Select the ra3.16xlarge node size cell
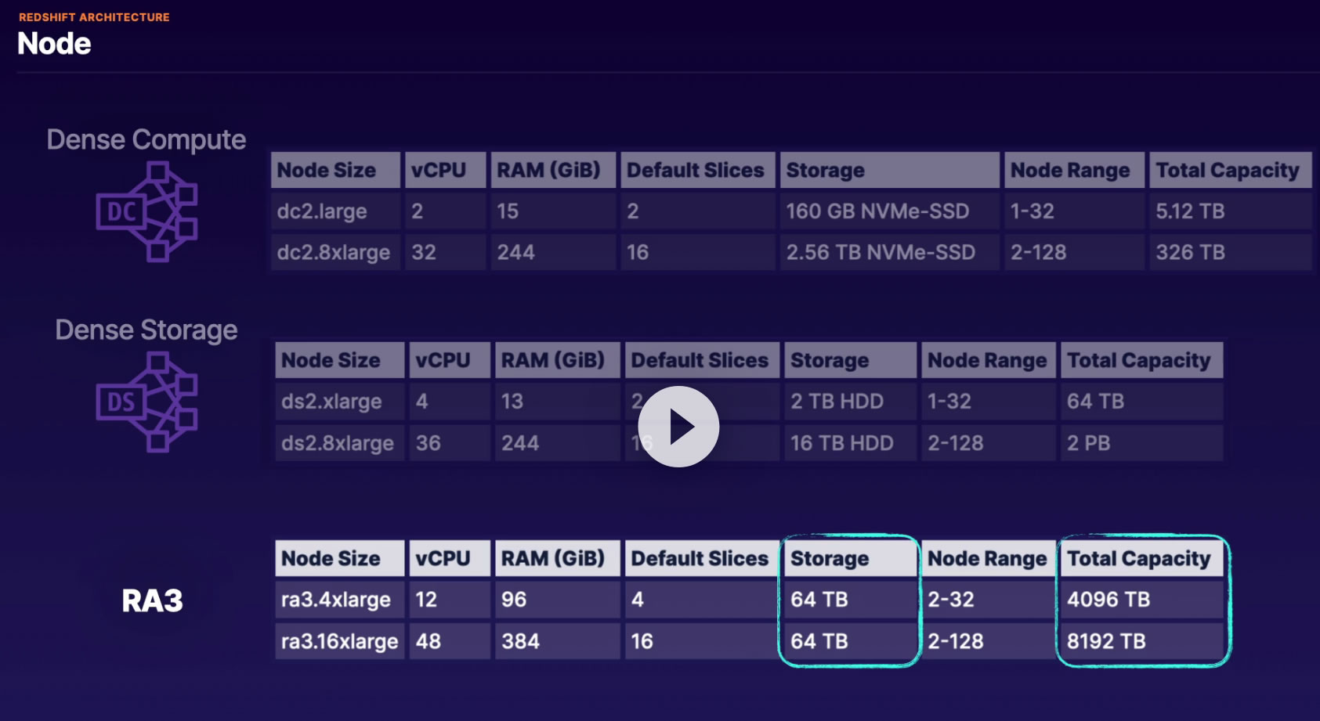The width and height of the screenshot is (1320, 721). (x=338, y=641)
